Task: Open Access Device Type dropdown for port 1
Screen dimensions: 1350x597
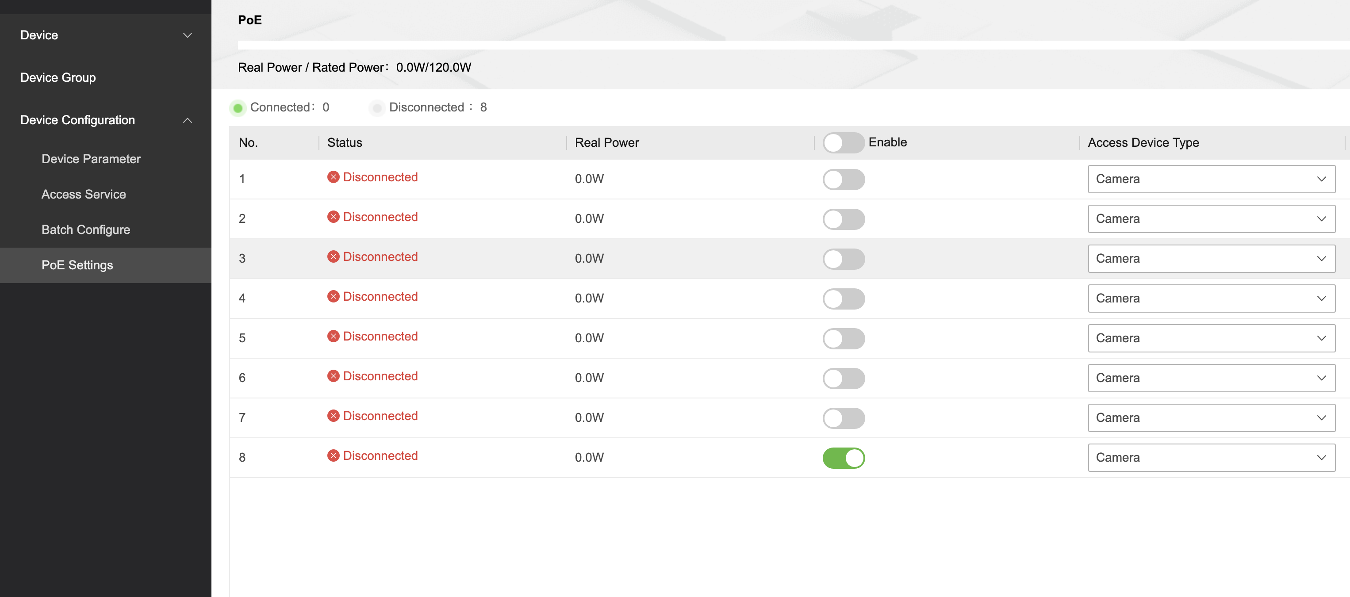Action: (1211, 179)
